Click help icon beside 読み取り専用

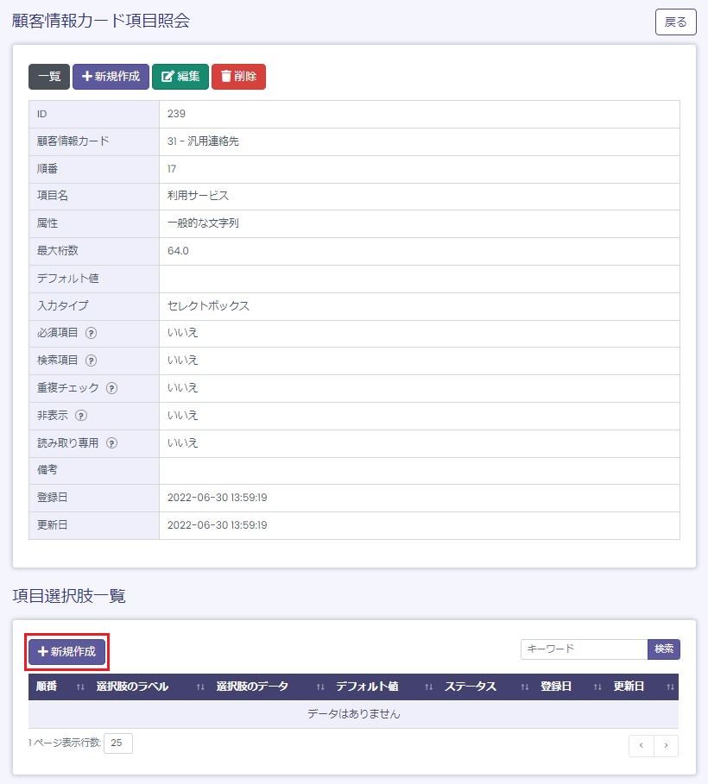pos(111,443)
